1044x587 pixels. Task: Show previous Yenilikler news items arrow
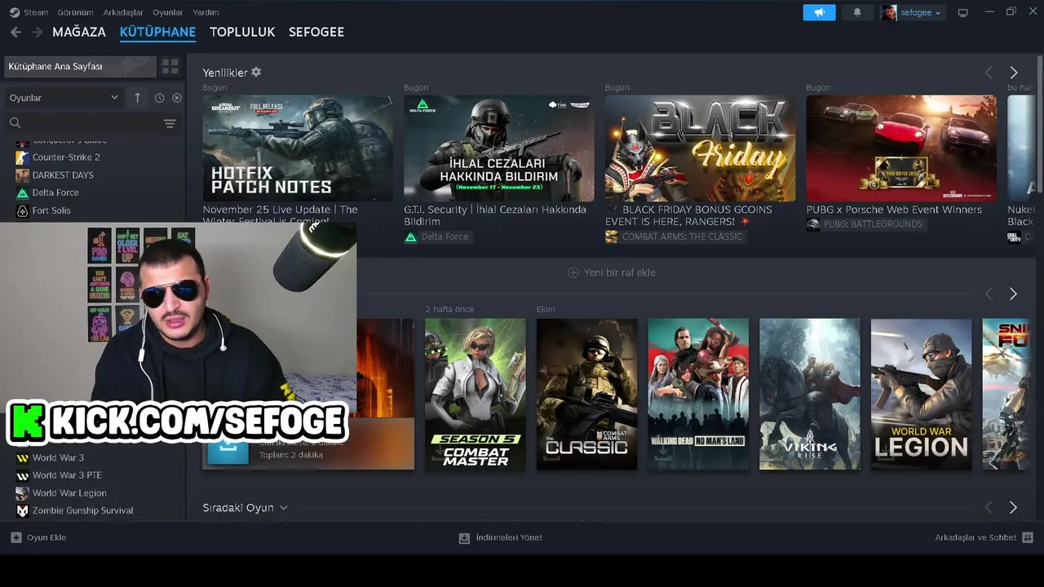[x=989, y=73]
